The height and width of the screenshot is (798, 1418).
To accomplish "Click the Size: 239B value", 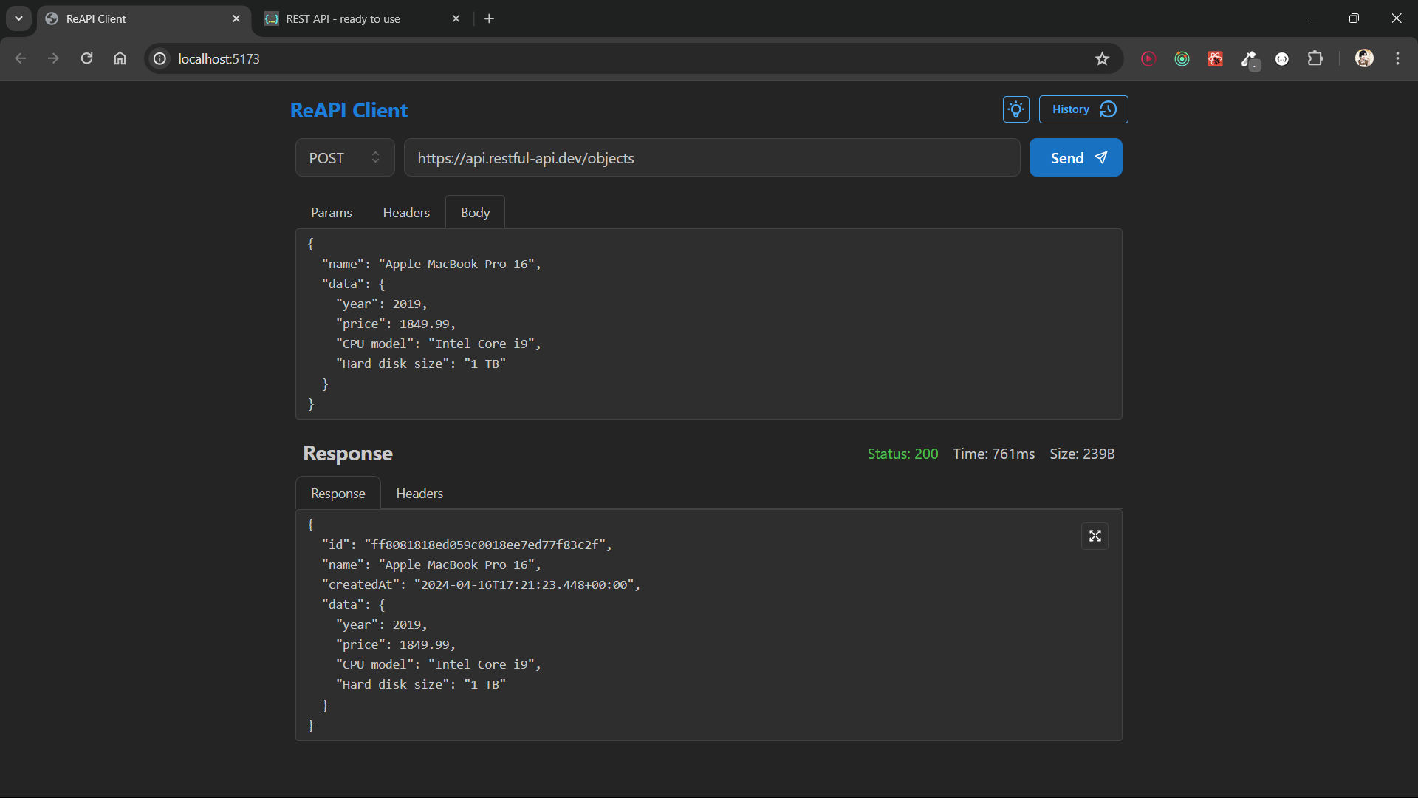I will (x=1082, y=454).
